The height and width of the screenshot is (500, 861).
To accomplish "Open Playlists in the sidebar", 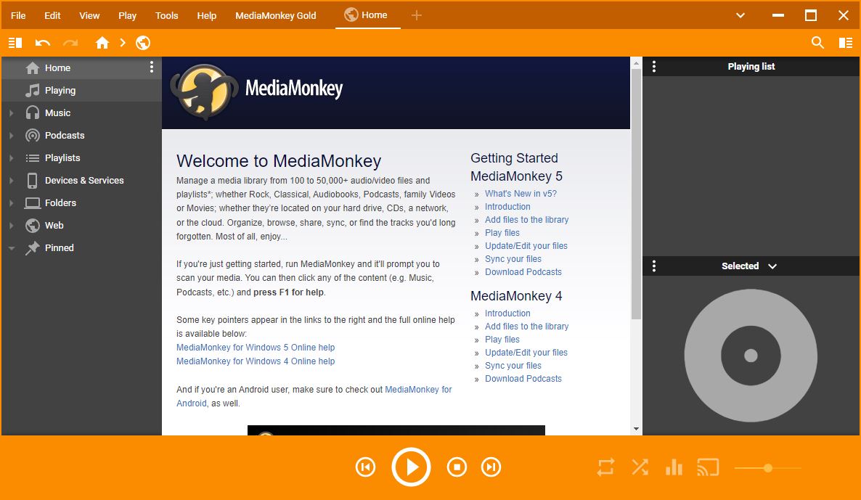I will [82, 158].
